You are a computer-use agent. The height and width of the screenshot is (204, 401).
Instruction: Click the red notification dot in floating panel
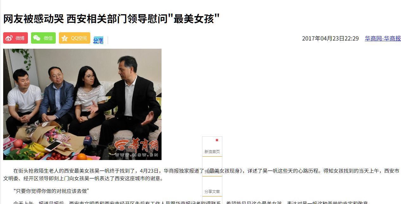coord(217,140)
